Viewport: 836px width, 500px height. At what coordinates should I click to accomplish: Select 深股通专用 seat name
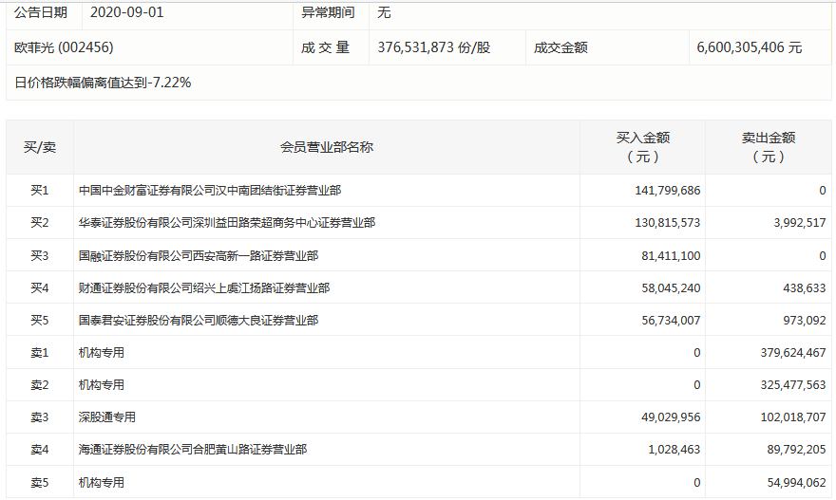click(107, 417)
